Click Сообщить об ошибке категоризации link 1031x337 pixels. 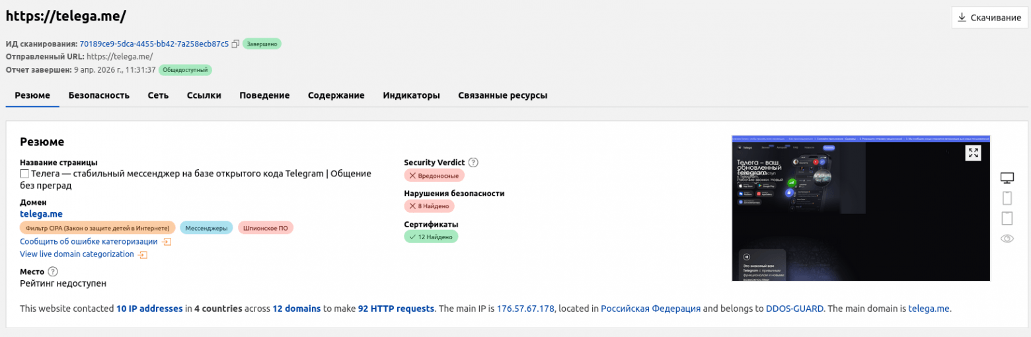click(89, 242)
